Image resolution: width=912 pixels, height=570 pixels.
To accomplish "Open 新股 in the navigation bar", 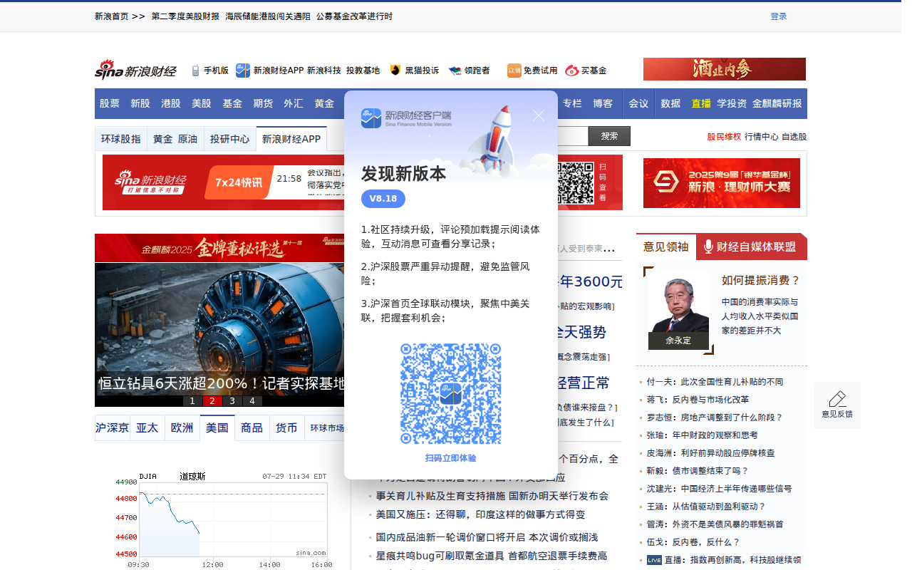I will [x=140, y=103].
